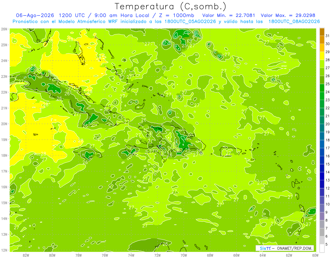
Task: Click the longitude axis label "80W"
Action: coord(52,255)
